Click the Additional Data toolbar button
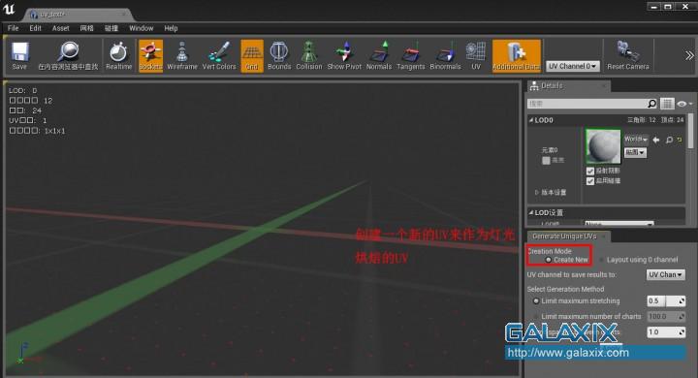Screen dimensions: 698x378 coord(517,55)
